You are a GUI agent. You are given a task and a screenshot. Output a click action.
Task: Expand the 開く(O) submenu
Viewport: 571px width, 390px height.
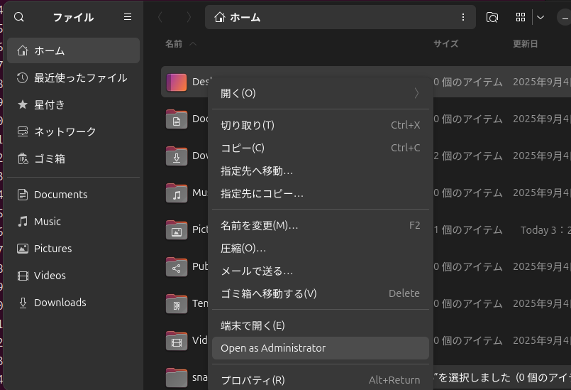[320, 93]
